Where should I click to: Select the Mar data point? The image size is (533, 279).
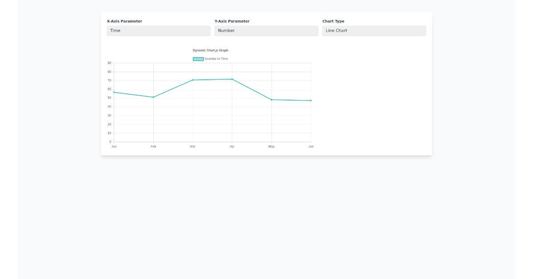193,80
